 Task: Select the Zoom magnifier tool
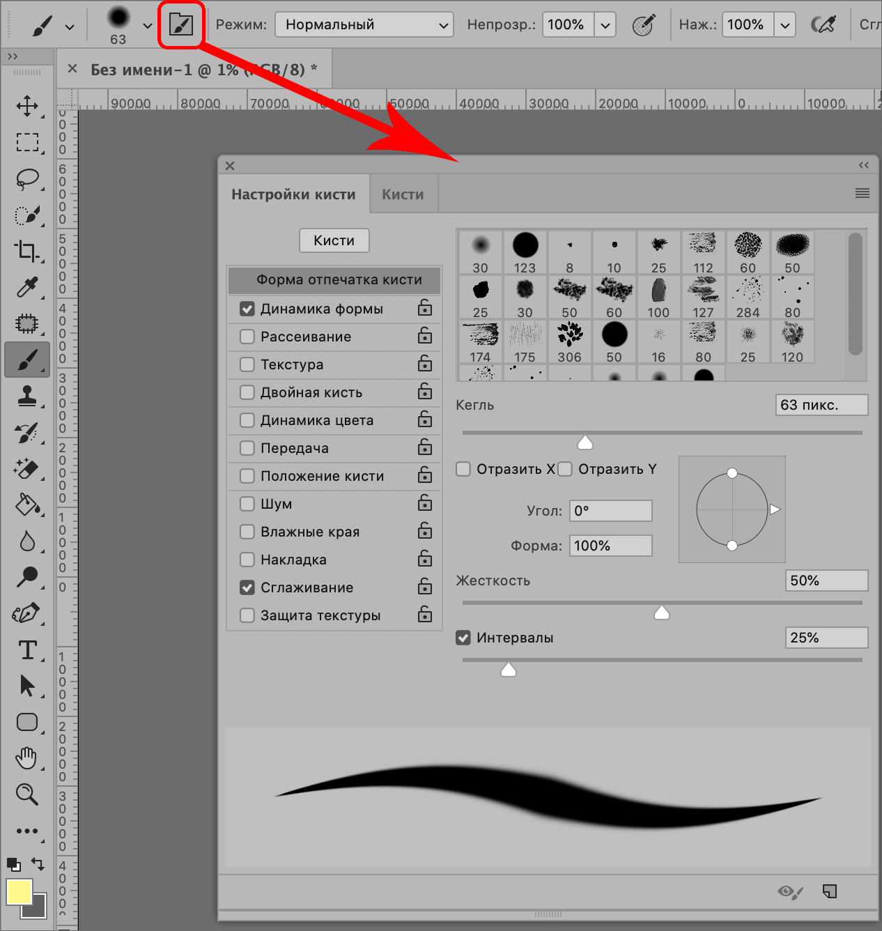click(27, 794)
